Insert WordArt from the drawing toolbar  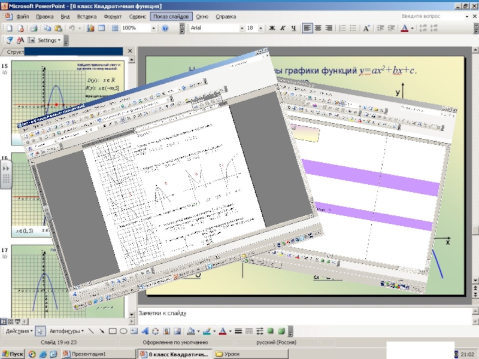[x=144, y=331]
